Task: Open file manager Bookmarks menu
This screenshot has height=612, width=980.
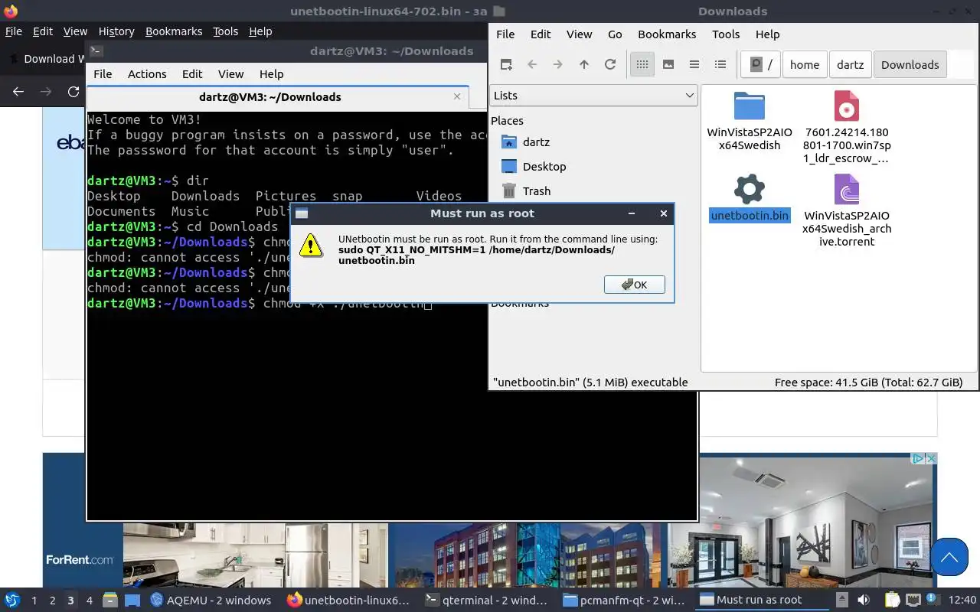Action: [x=667, y=34]
